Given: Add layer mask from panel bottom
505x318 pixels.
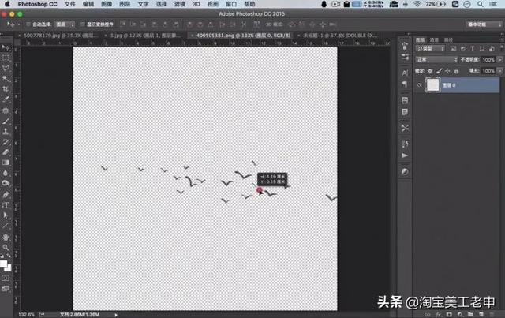Looking at the screenshot, I should 449,314.
